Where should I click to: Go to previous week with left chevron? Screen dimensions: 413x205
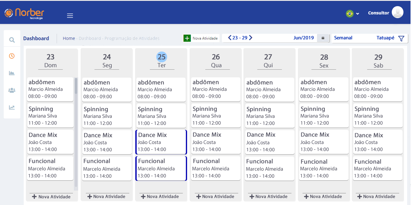pos(230,38)
